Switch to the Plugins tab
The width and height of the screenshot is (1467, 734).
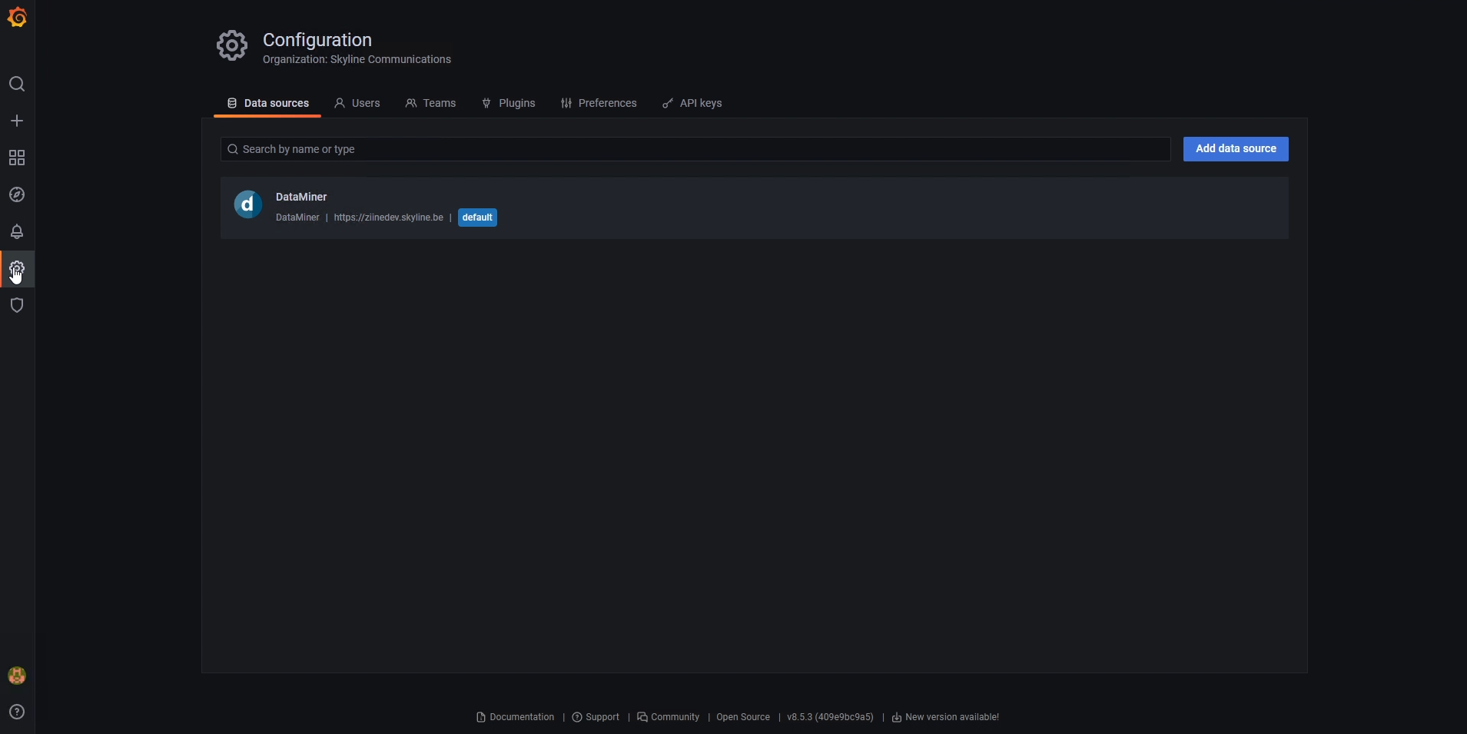coord(509,103)
